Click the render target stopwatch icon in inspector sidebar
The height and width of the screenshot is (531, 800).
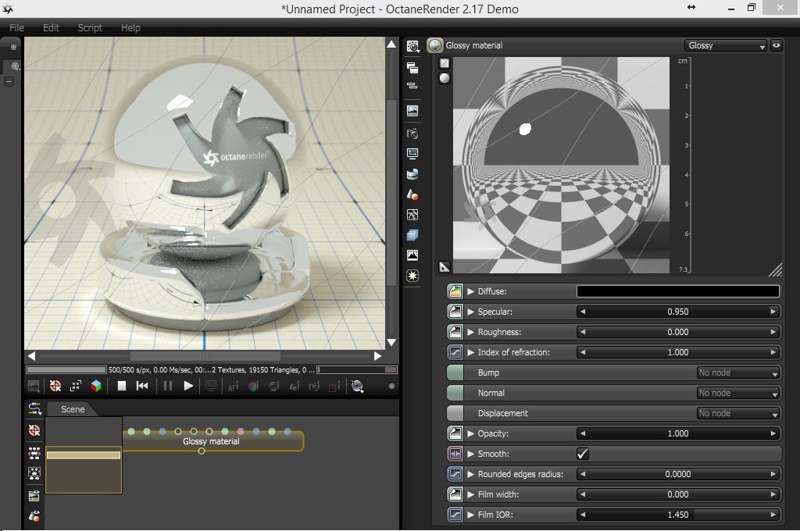[x=412, y=46]
